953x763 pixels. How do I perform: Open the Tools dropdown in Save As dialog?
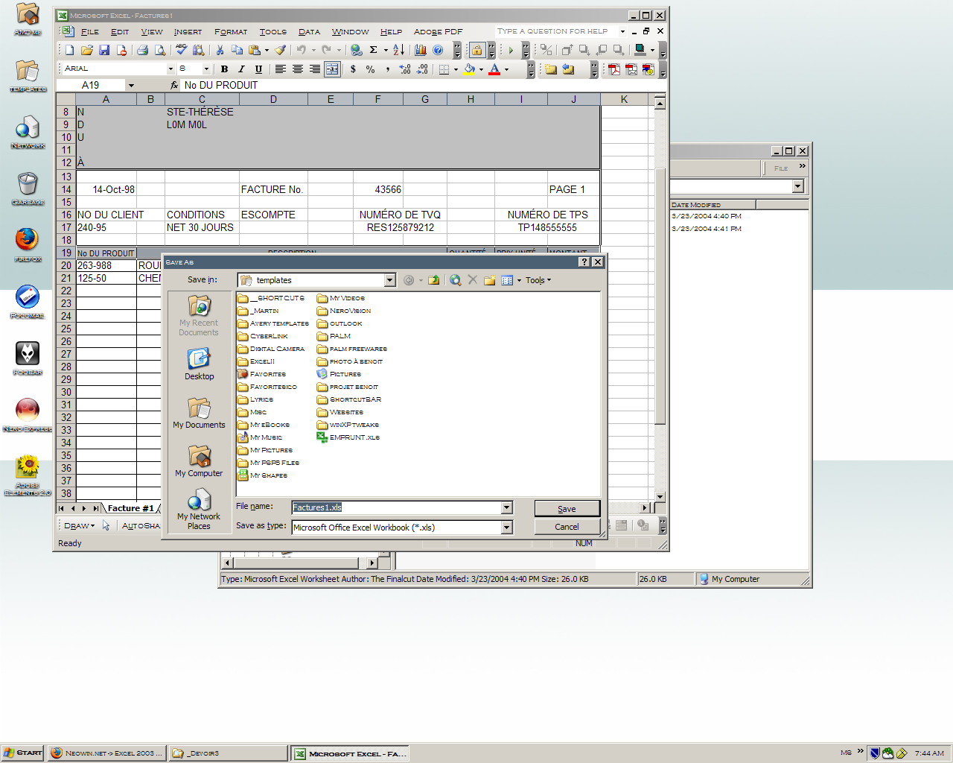pyautogui.click(x=538, y=280)
